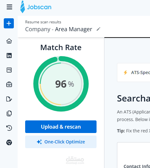Open the resume editor document-pencil icon
150x168 pixels.
coord(9,99)
